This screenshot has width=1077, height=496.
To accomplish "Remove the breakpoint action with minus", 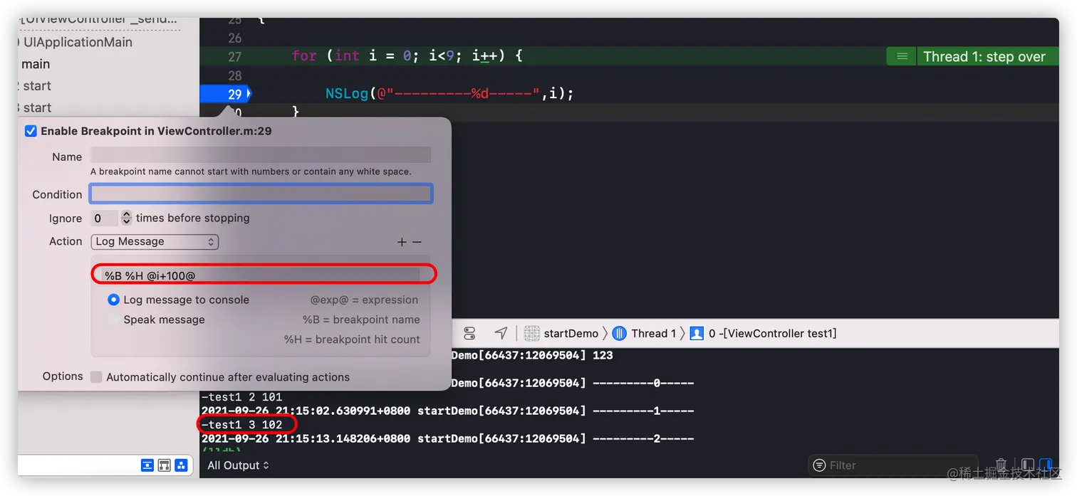I will pyautogui.click(x=417, y=243).
